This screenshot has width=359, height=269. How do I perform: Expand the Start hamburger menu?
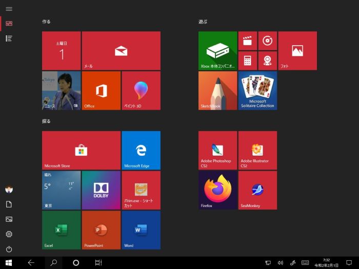click(9, 9)
